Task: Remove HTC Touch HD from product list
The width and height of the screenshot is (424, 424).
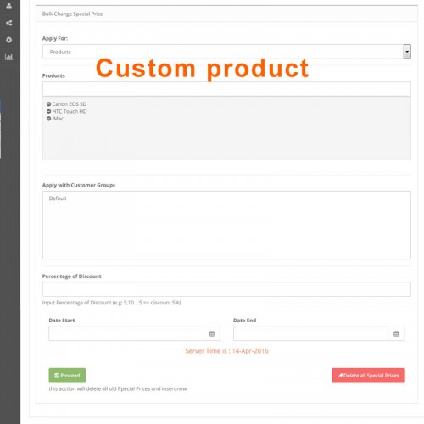Action: point(48,111)
